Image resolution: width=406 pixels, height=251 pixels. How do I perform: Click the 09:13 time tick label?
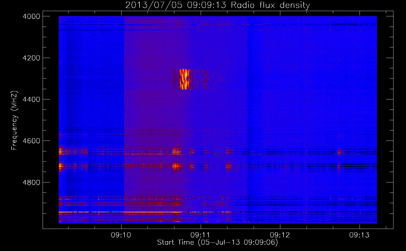(360, 235)
